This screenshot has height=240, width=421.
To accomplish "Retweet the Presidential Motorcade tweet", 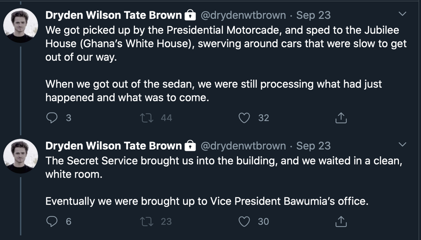I will coord(146,118).
